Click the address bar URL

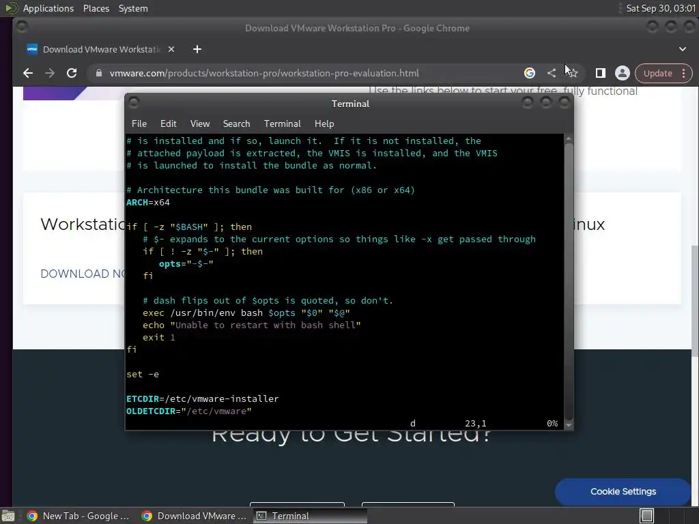coord(264,73)
